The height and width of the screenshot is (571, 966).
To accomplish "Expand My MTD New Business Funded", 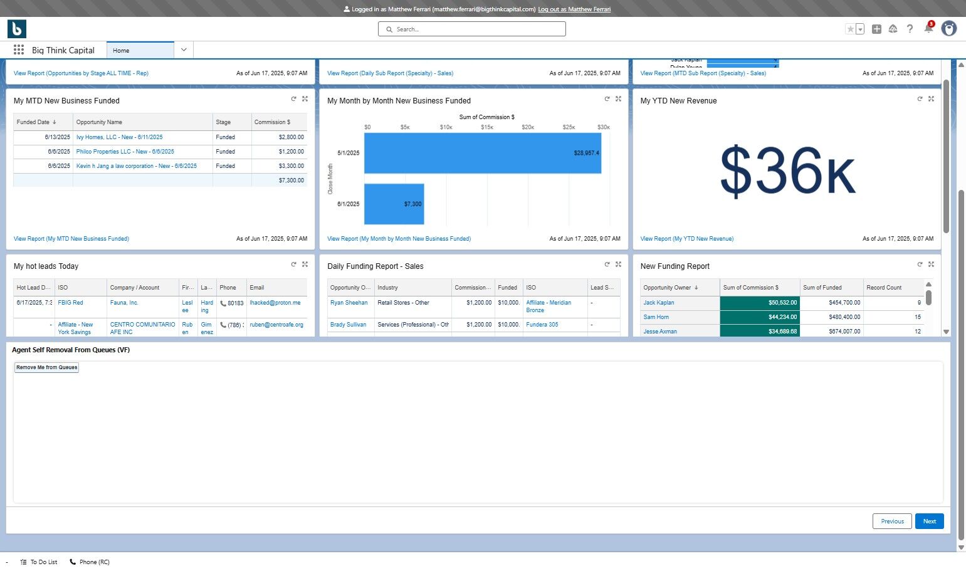I will pos(305,98).
